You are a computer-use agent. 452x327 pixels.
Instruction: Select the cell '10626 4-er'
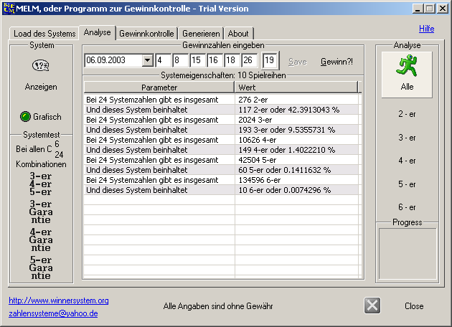pyautogui.click(x=296, y=140)
